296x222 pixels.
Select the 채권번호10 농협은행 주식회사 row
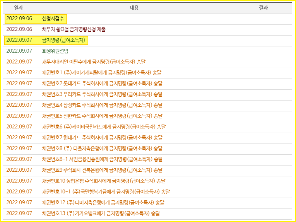click(148, 181)
